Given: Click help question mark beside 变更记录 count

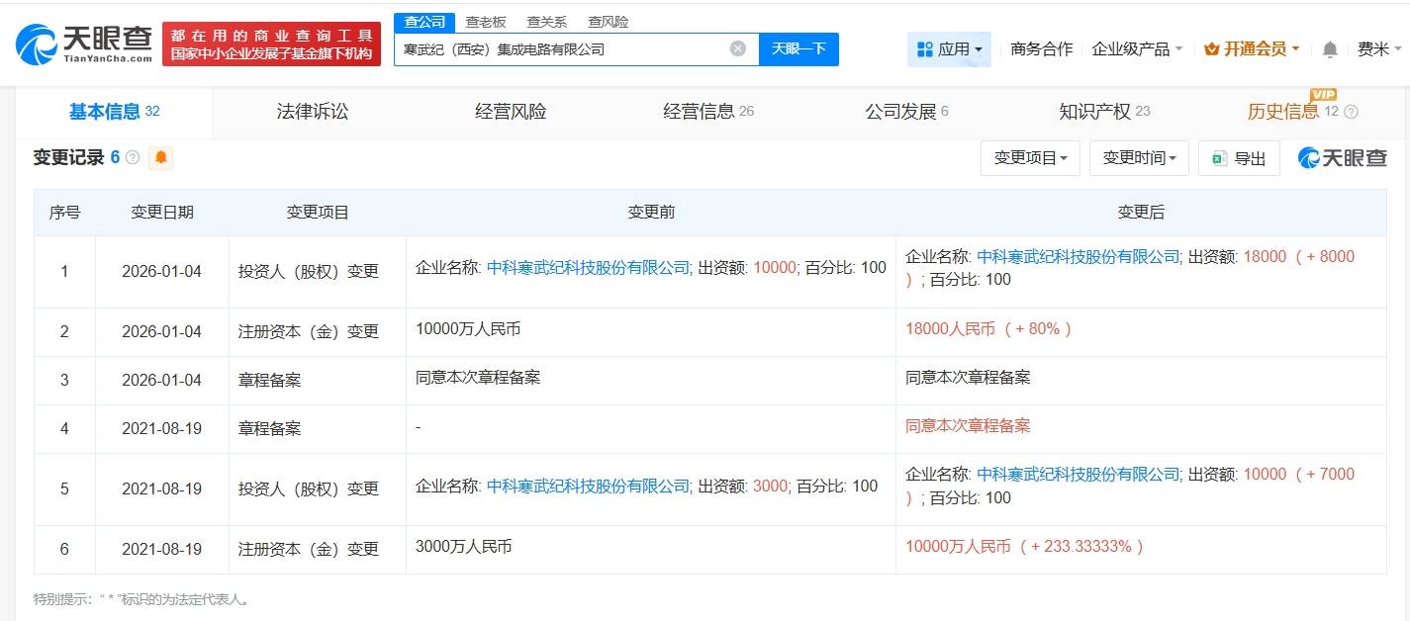Looking at the screenshot, I should [133, 158].
